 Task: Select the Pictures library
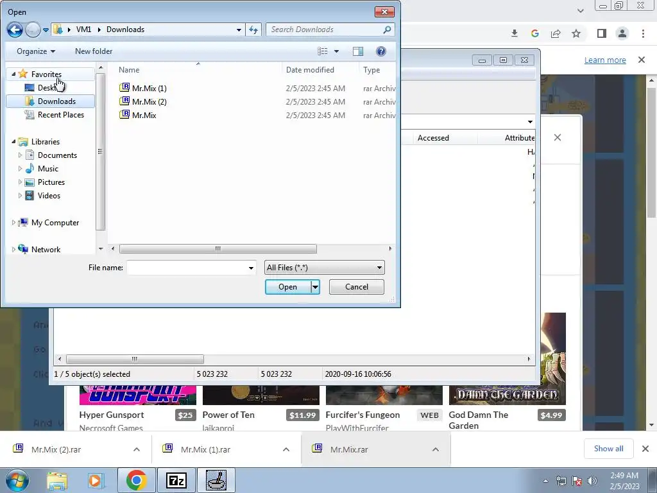44,182
